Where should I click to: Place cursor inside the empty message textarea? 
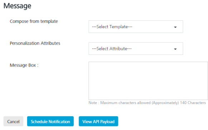coord(148,81)
